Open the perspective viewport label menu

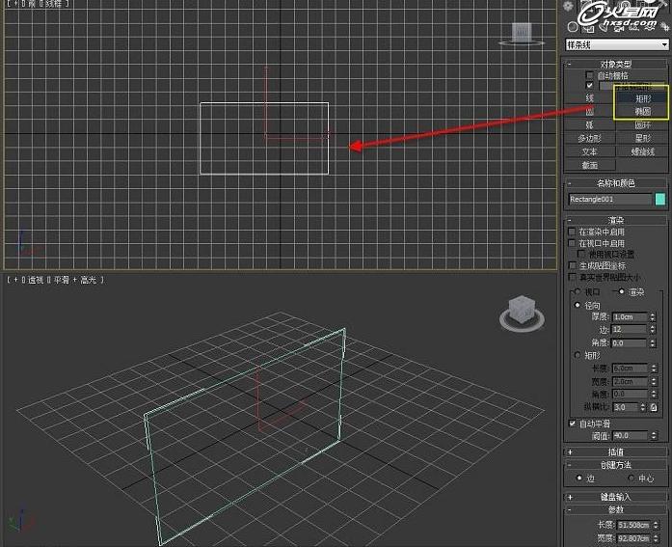(55, 280)
